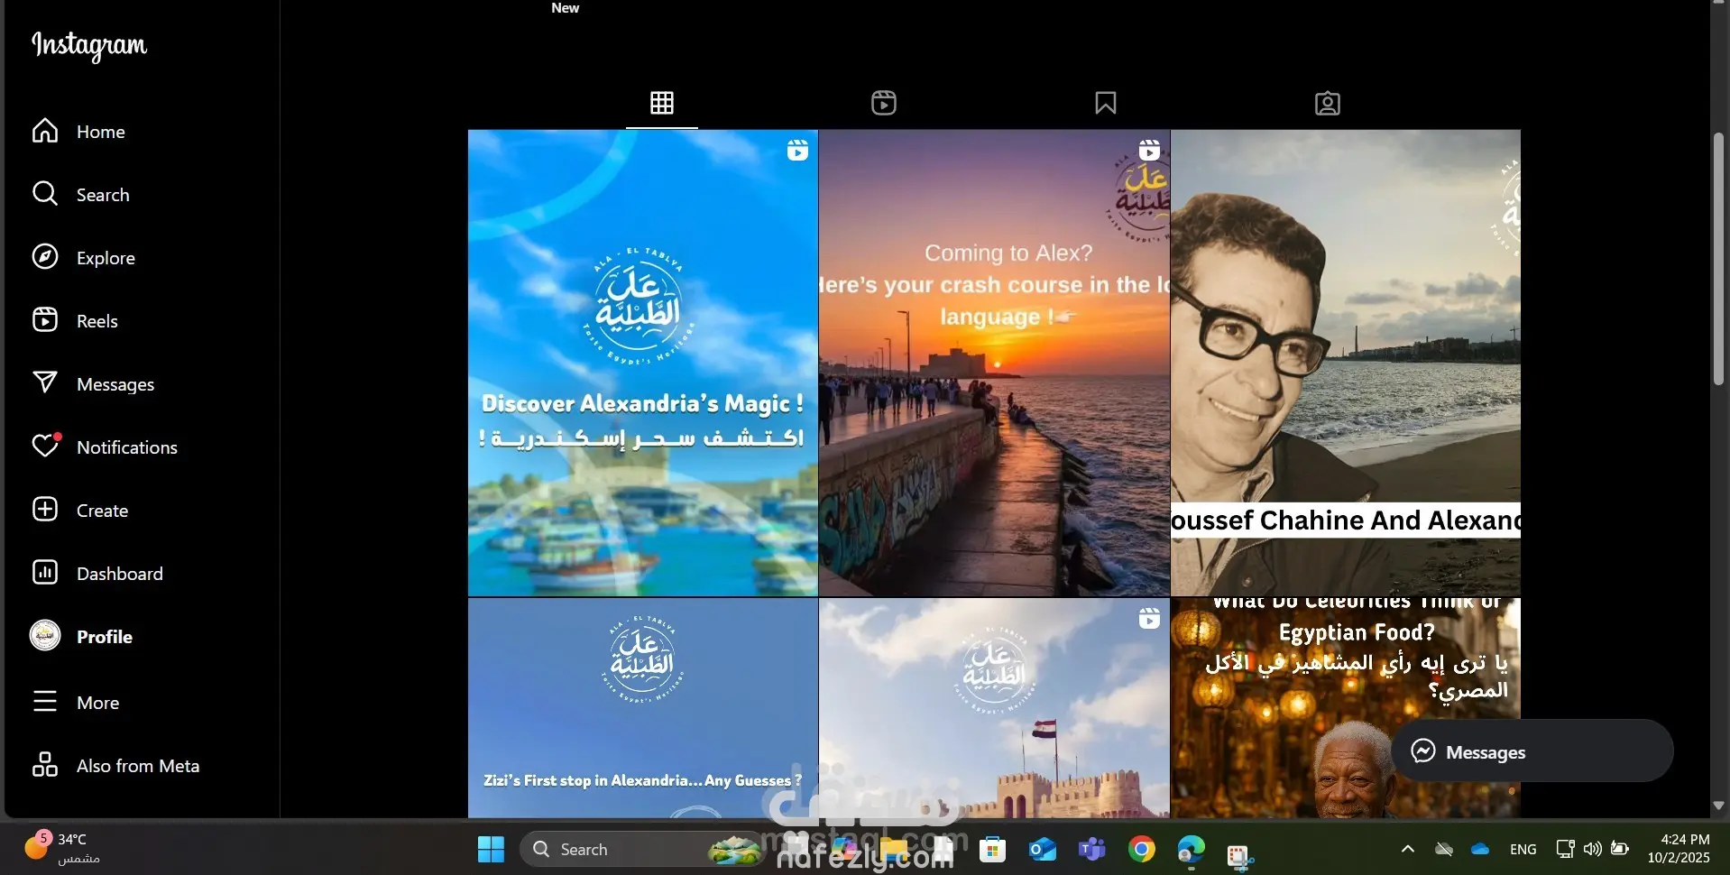Click the Also from Meta icon
The height and width of the screenshot is (875, 1730).
point(45,765)
